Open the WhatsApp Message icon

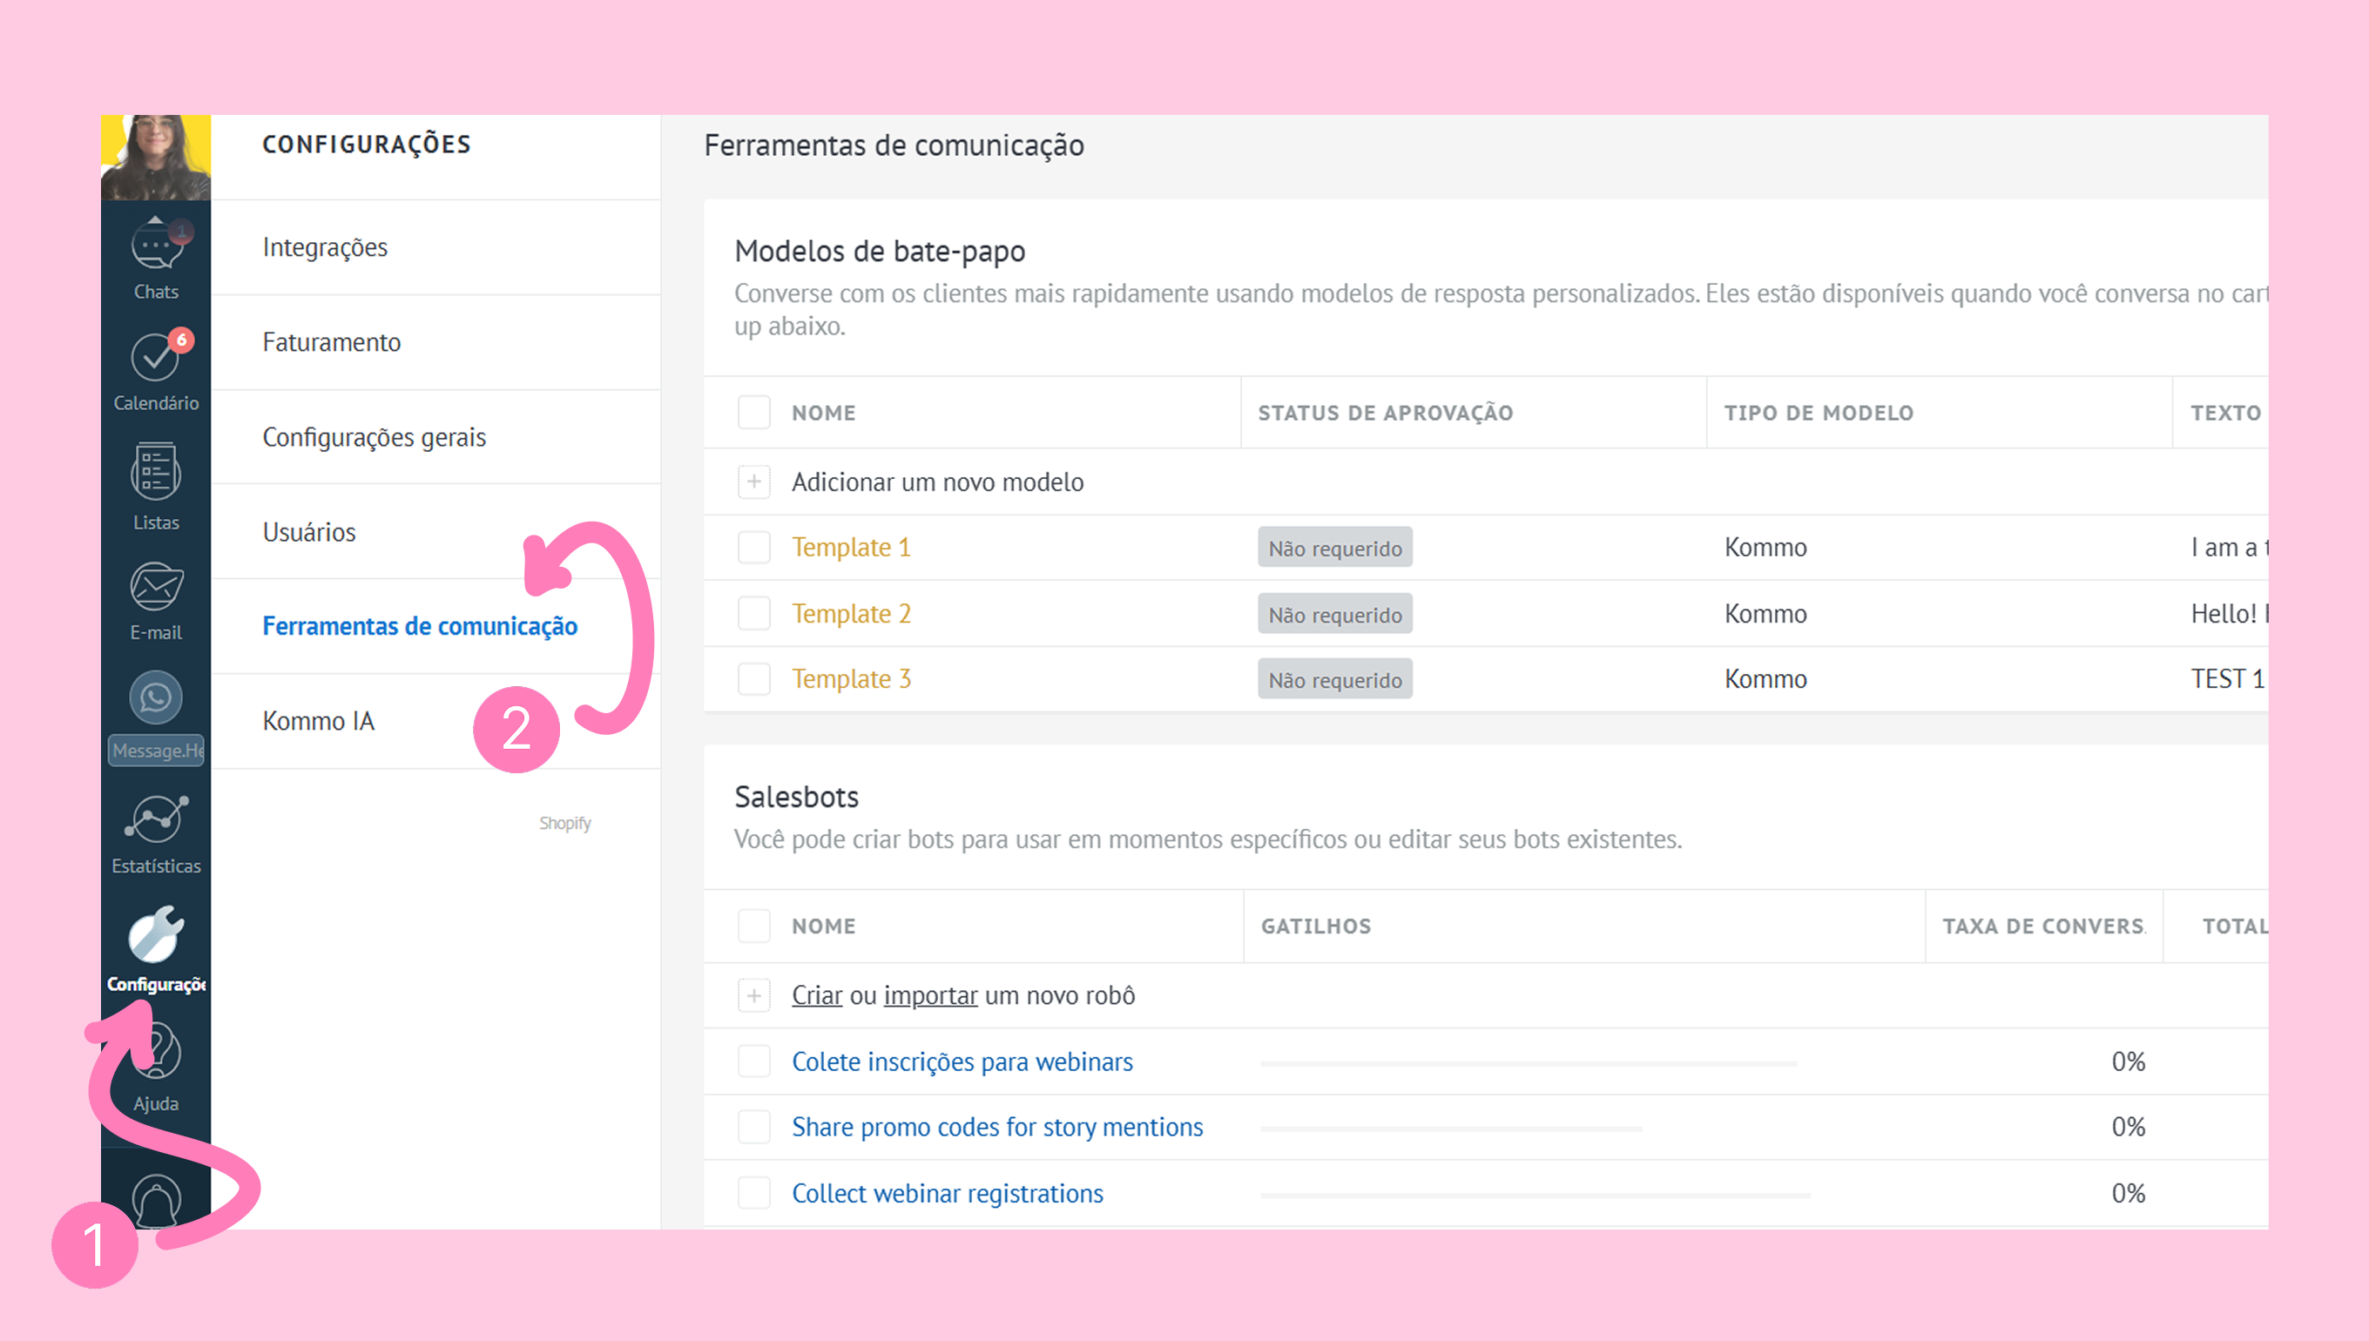[x=156, y=698]
